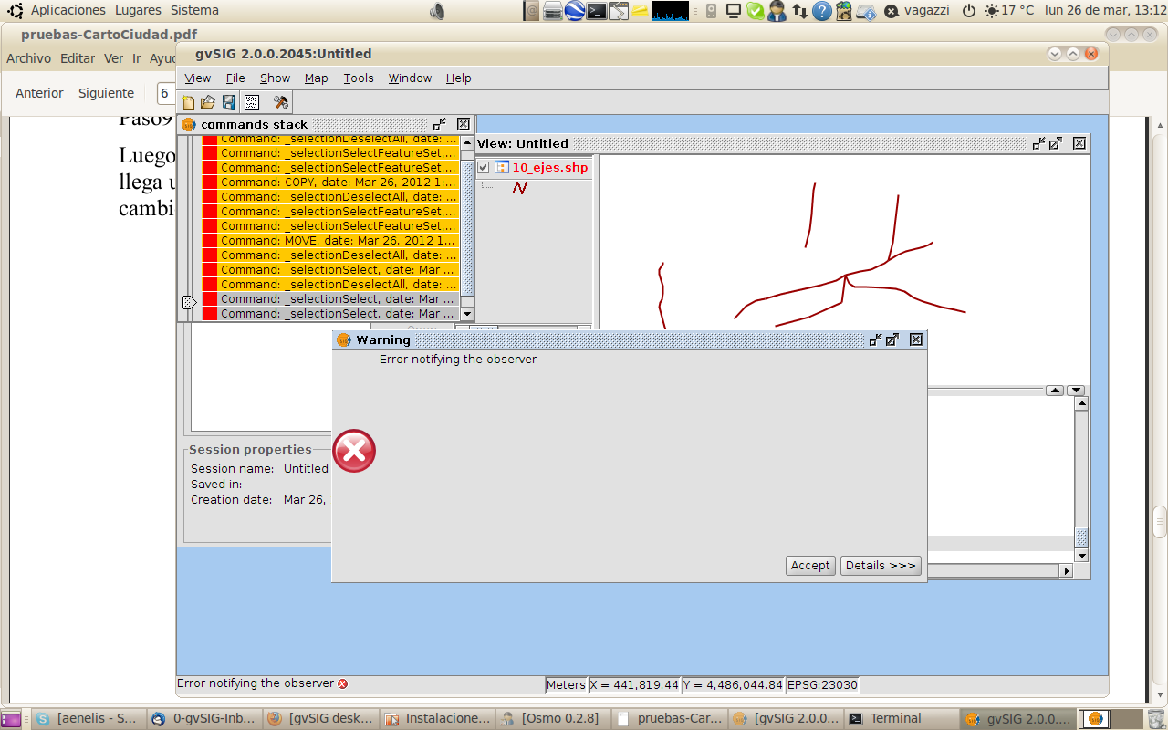Click the new project toolbar icon

(189, 102)
